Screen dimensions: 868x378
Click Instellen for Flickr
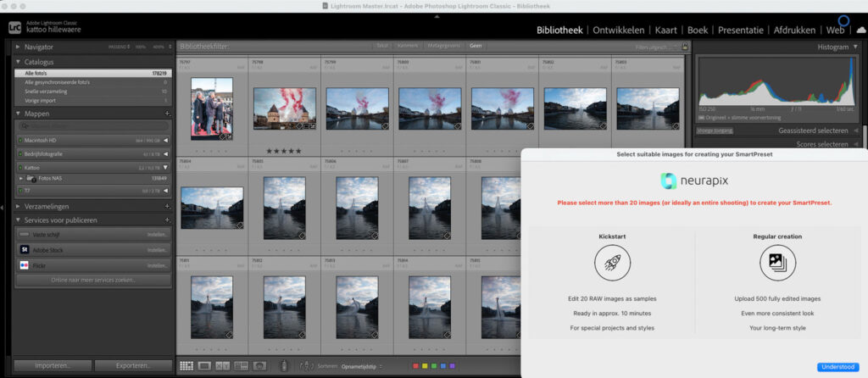(x=157, y=265)
